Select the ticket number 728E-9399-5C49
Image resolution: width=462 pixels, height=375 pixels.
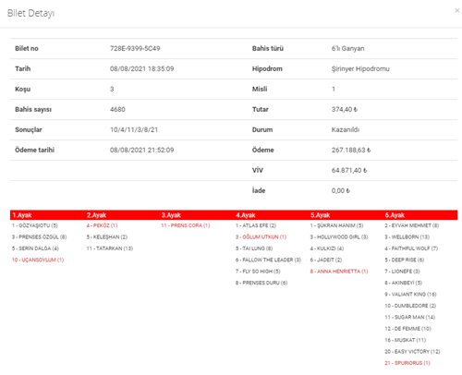point(135,48)
